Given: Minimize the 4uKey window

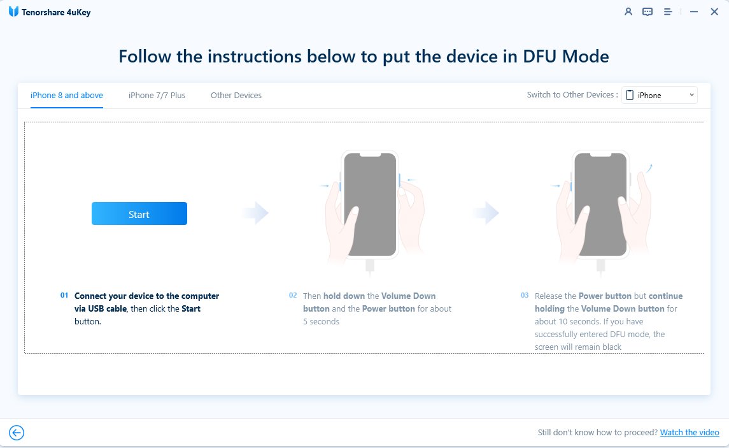Looking at the screenshot, I should (693, 11).
